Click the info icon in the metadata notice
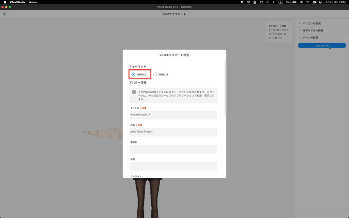The image size is (349, 218). coord(134,92)
